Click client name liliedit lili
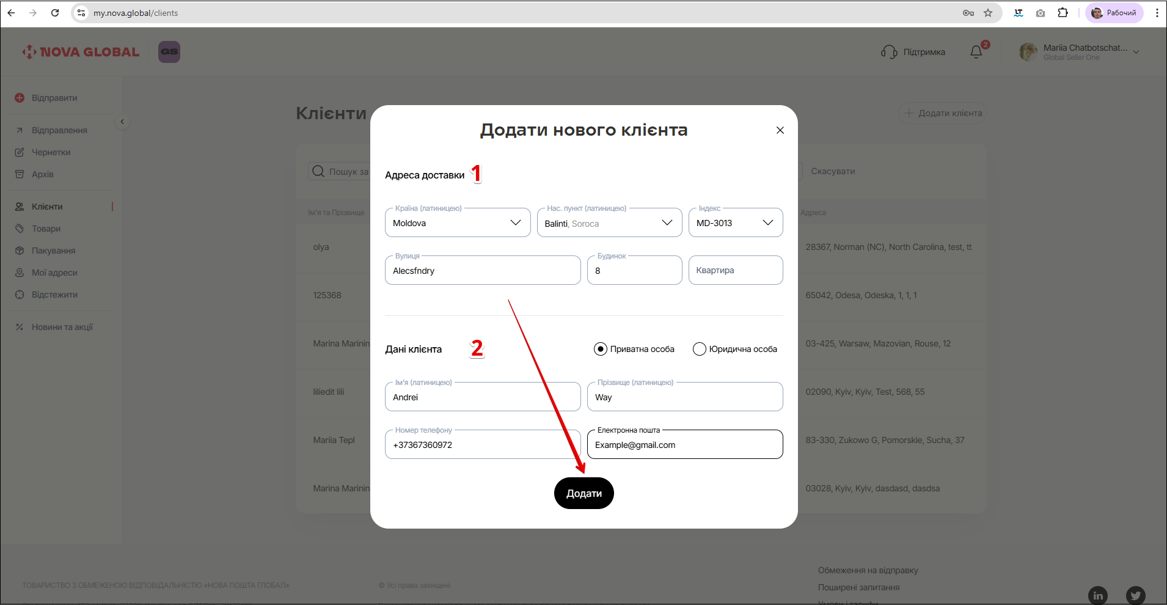This screenshot has width=1167, height=605. [329, 392]
